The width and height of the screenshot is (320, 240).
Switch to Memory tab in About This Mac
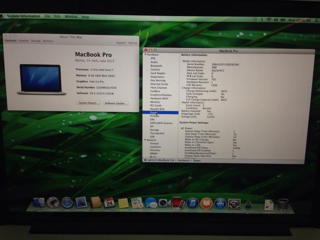pyautogui.click(x=48, y=41)
